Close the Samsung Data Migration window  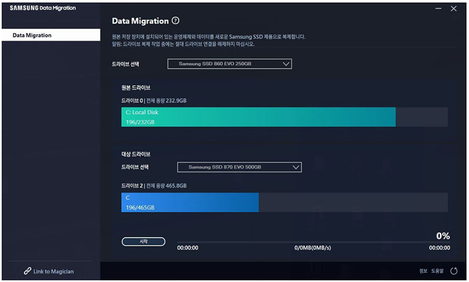(454, 9)
